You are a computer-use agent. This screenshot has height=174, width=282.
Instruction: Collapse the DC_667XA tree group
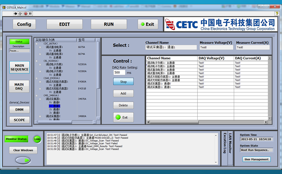pos(37,44)
